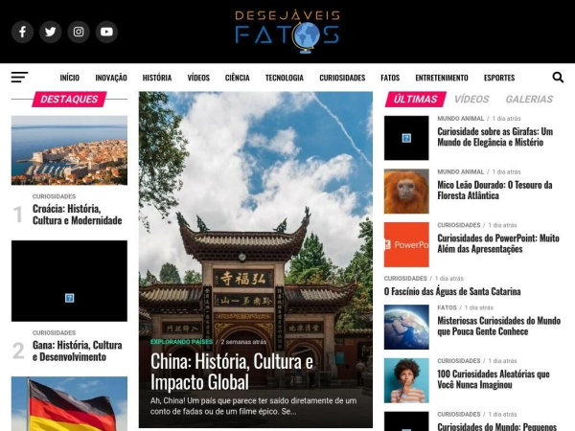Click the broken image above Gana article
Image resolution: width=575 pixels, height=431 pixels.
[x=69, y=281]
